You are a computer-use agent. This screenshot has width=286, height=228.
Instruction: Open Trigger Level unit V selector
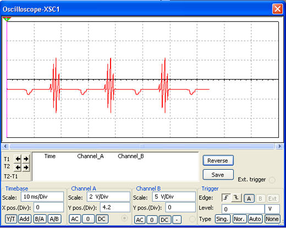[x=272, y=209]
